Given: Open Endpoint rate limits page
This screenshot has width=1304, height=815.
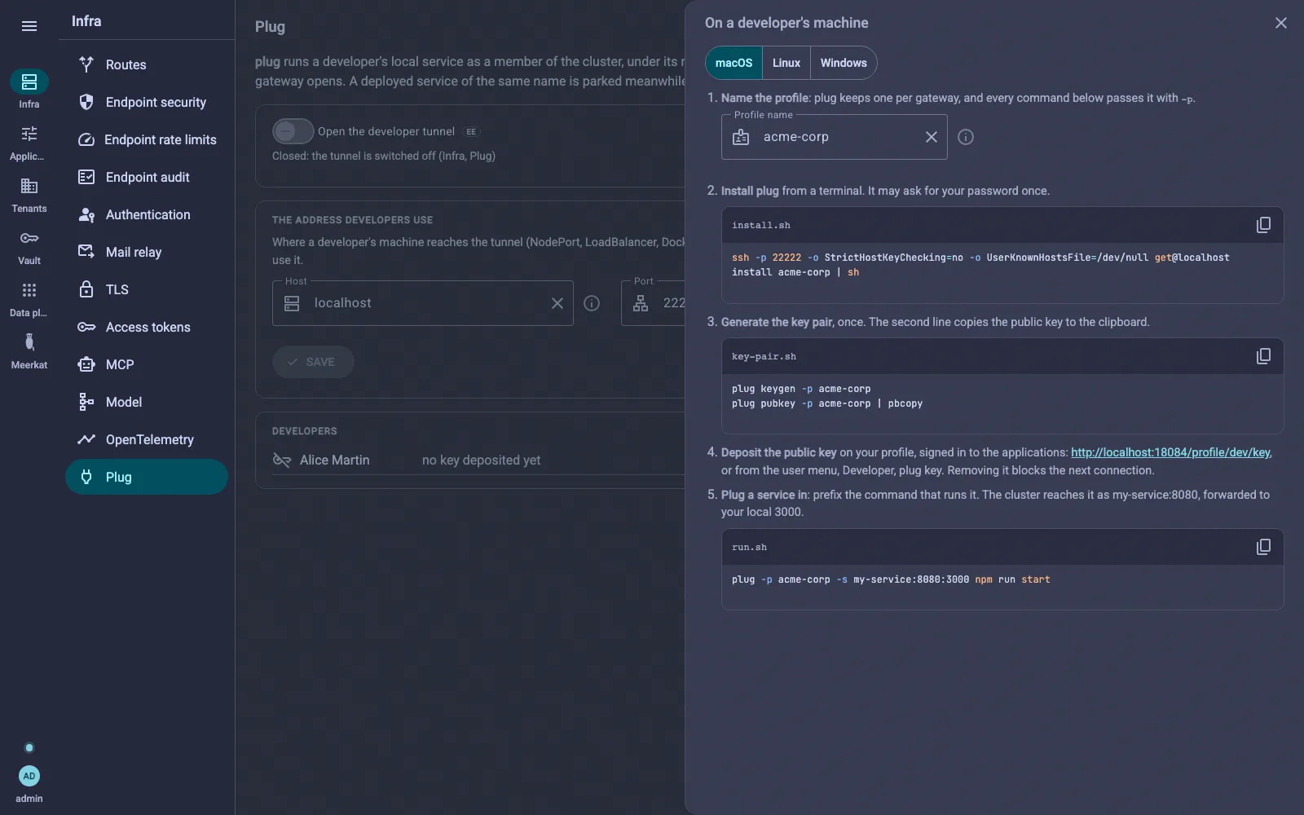Looking at the screenshot, I should [147, 139].
